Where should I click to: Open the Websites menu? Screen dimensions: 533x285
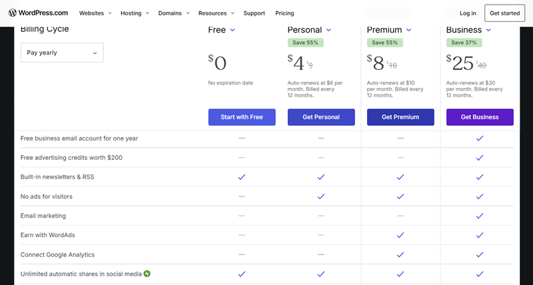pos(95,13)
